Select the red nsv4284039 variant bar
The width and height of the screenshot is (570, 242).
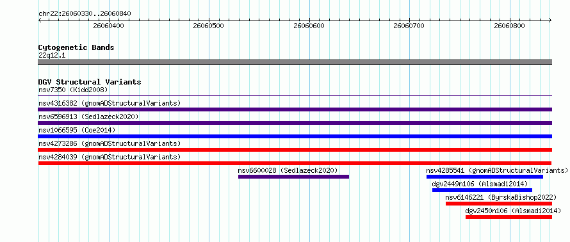click(x=295, y=163)
